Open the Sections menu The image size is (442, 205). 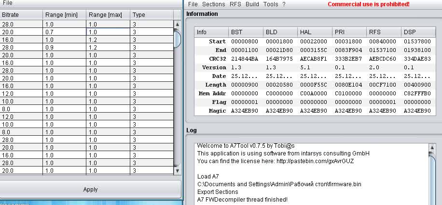[x=213, y=4]
